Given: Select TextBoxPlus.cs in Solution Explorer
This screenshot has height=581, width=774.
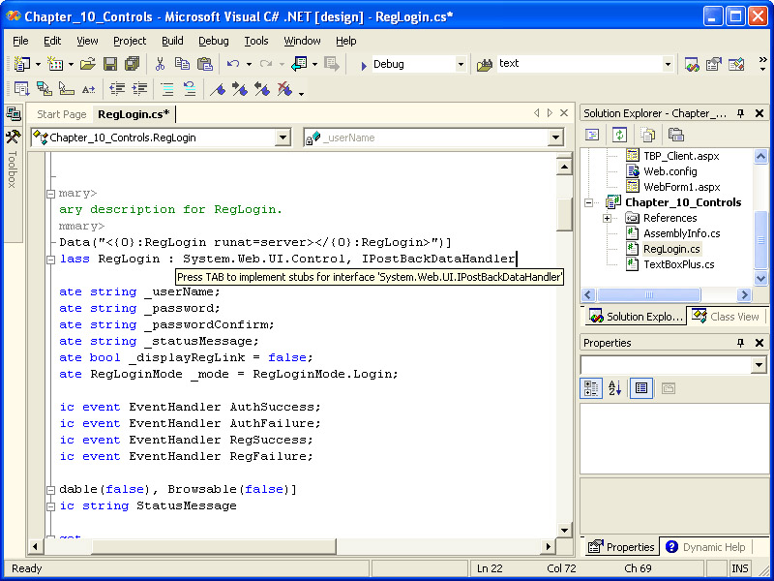Looking at the screenshot, I should pyautogui.click(x=679, y=264).
